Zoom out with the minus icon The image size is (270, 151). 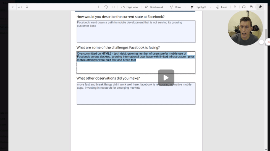(x=91, y=7)
